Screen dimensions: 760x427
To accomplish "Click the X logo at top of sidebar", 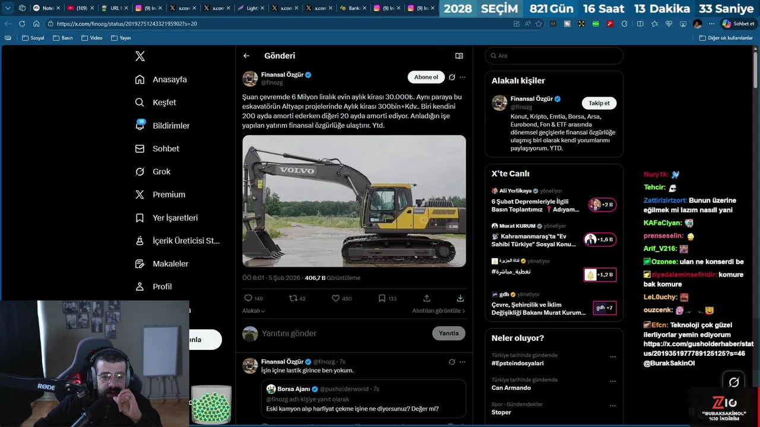I will 140,56.
